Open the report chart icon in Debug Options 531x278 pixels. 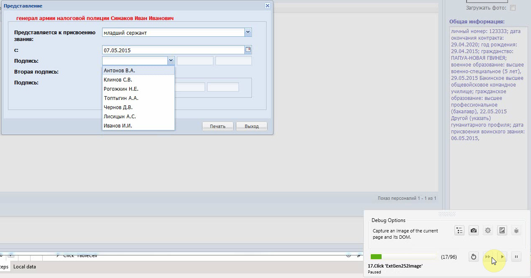[x=502, y=230]
